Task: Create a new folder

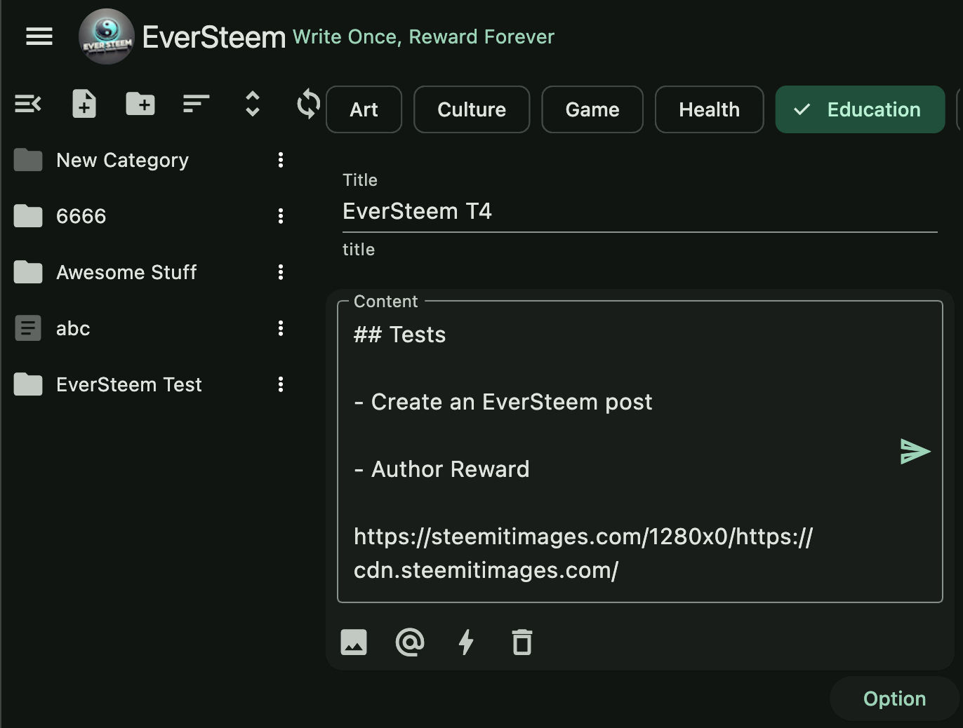Action: [140, 105]
